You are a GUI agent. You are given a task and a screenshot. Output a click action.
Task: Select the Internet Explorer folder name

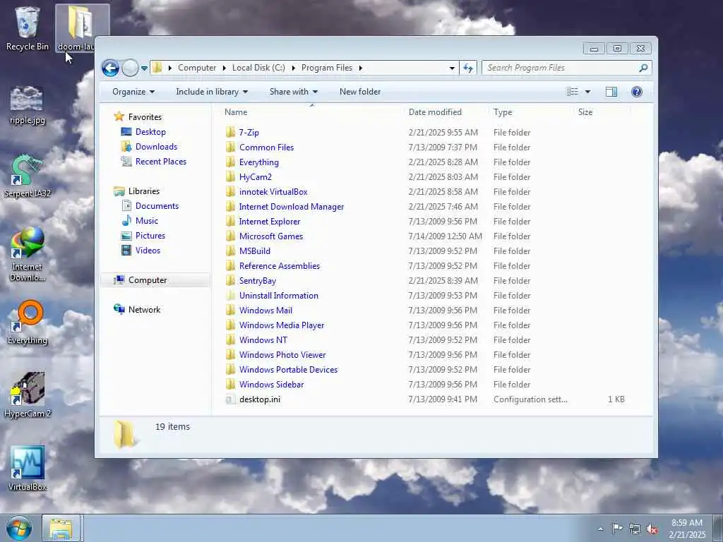[270, 222]
